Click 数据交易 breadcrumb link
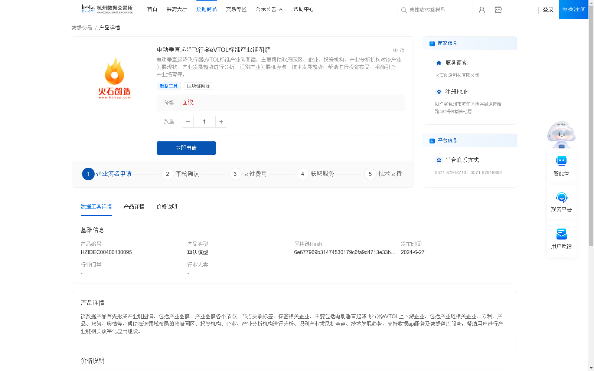The width and height of the screenshot is (594, 371). coord(82,28)
